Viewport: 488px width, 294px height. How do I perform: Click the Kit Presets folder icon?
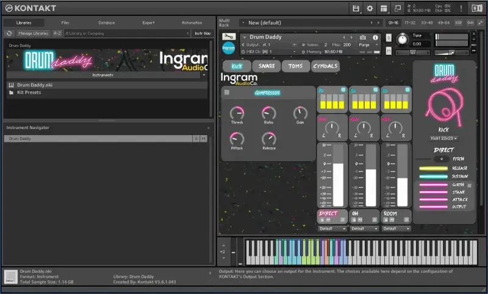coord(11,93)
